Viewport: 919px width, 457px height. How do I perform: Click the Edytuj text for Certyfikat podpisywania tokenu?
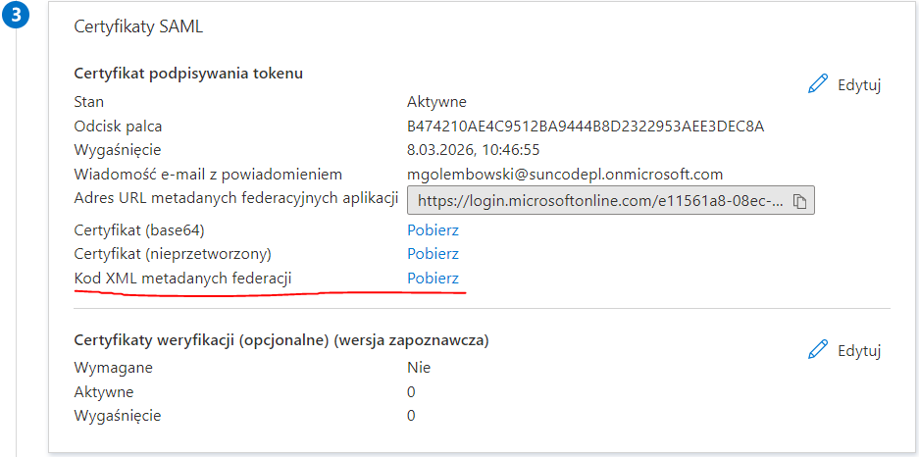[859, 85]
